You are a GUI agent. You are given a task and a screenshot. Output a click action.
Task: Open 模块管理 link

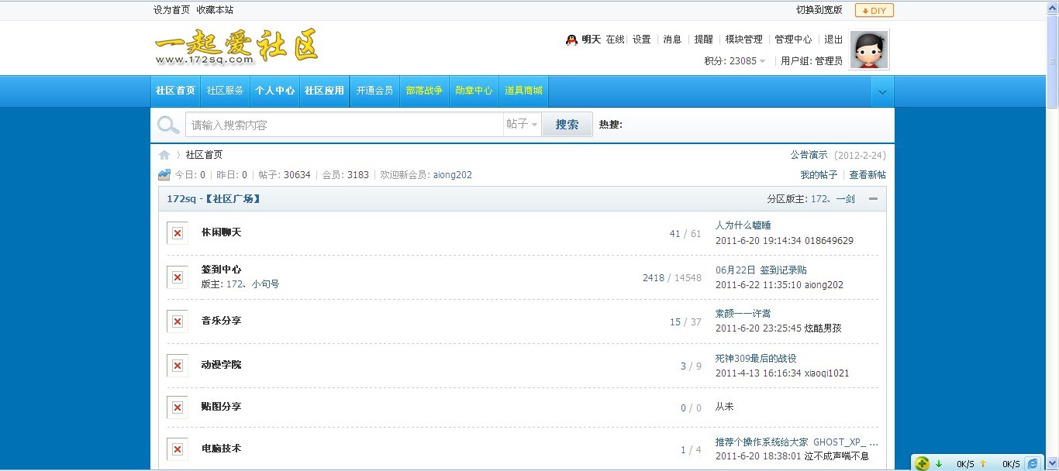coord(743,40)
